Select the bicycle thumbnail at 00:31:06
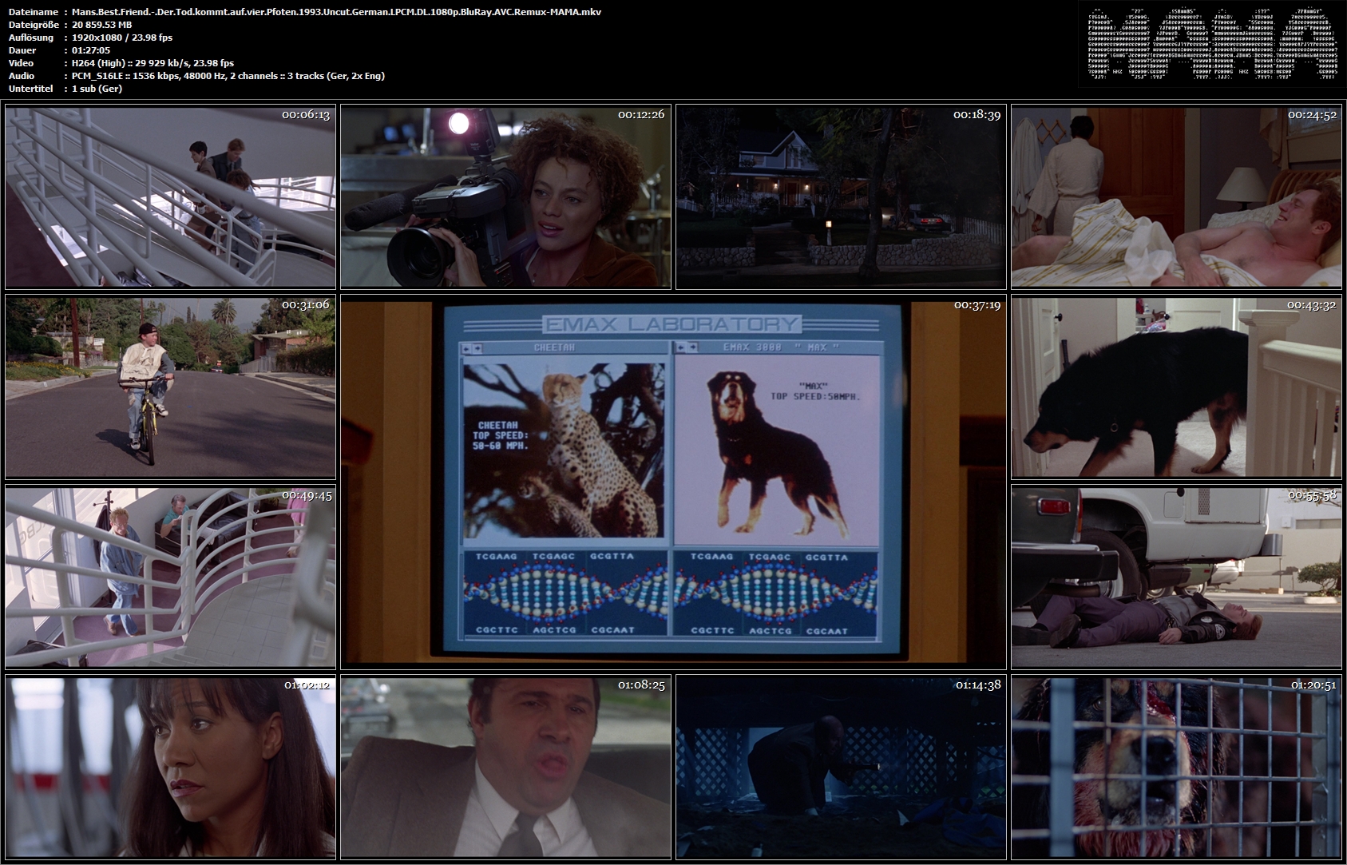This screenshot has width=1347, height=865. tap(170, 387)
